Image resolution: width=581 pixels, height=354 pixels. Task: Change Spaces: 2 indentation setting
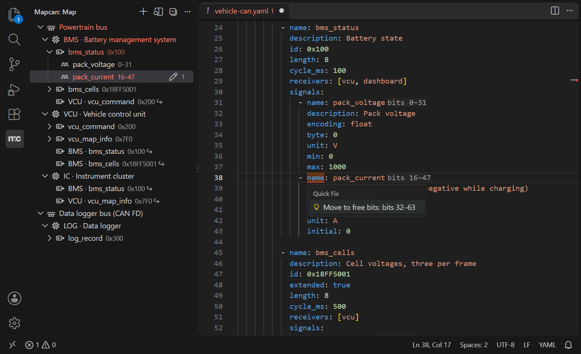click(474, 345)
